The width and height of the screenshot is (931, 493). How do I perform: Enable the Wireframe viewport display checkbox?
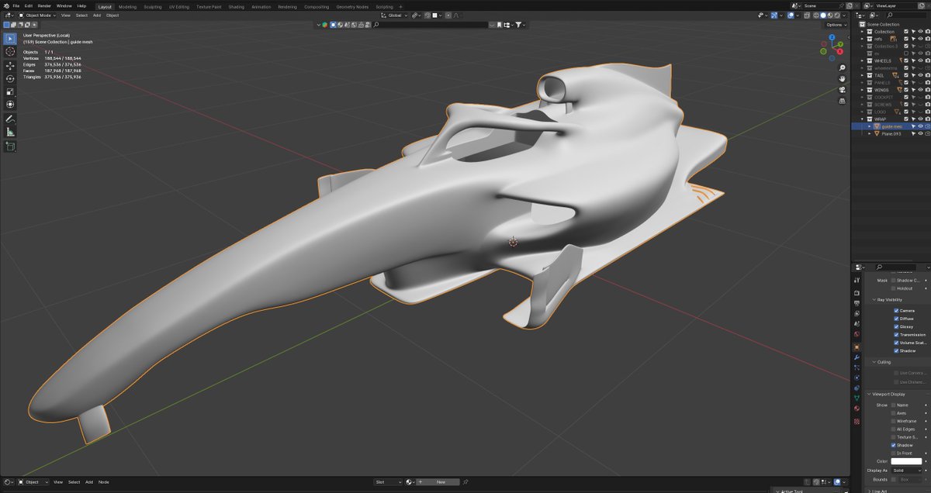(x=894, y=421)
